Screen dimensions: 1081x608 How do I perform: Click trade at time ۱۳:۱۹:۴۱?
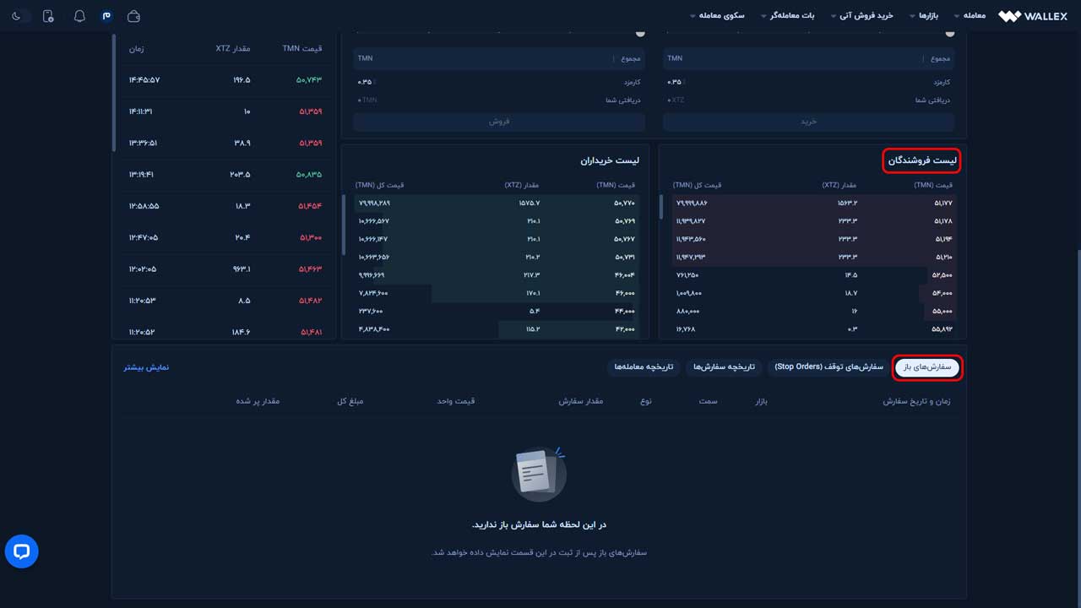click(225, 175)
